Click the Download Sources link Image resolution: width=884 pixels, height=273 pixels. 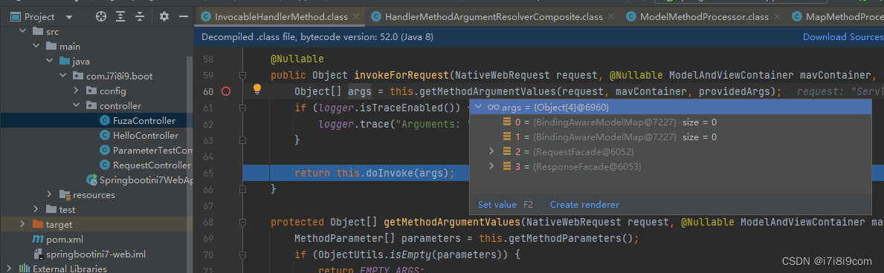click(x=842, y=37)
